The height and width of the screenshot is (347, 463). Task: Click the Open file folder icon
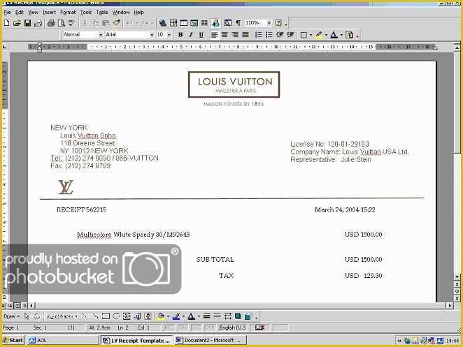[17, 23]
